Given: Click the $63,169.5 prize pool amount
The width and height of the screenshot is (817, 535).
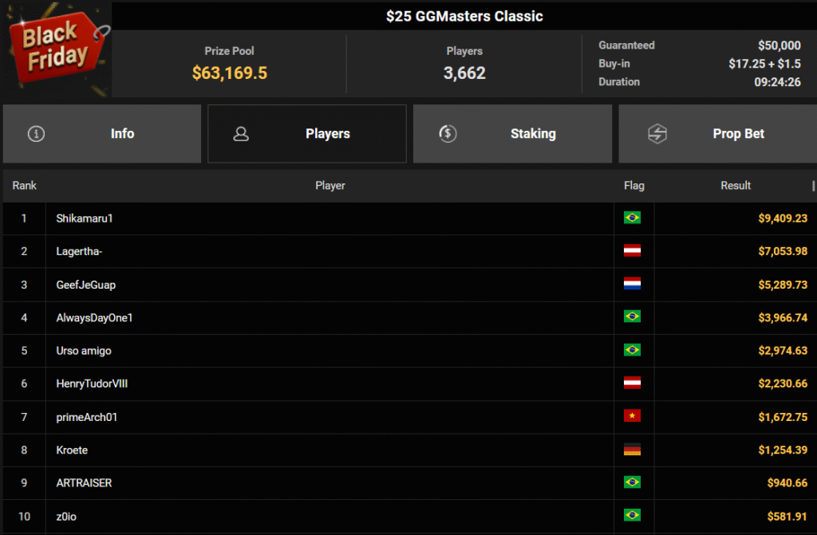Looking at the screenshot, I should click(x=229, y=73).
